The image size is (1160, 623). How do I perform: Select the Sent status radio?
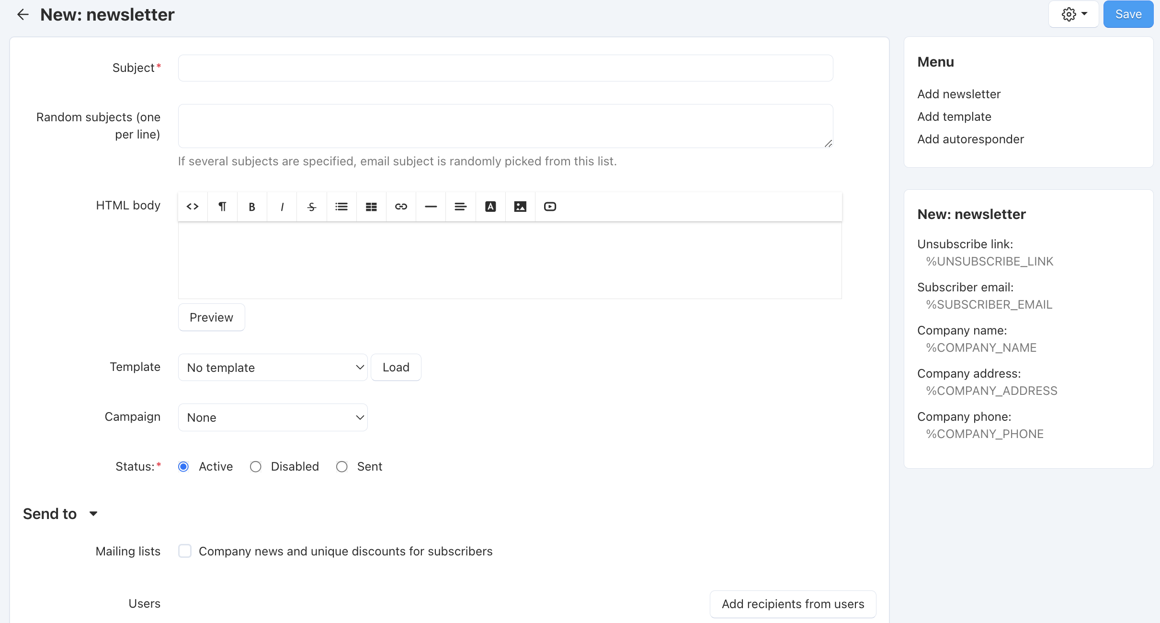(x=342, y=467)
